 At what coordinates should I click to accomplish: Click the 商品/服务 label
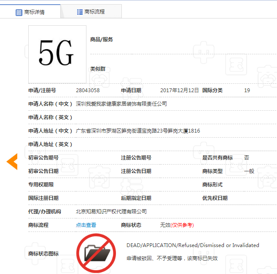click(x=102, y=40)
